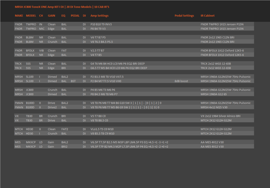Screen dimensions: 270x188
Task: Select the BST pedal cell
Action: 73,81
